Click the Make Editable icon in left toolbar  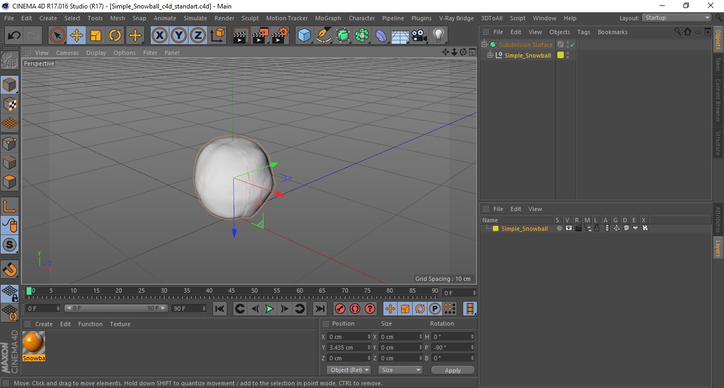(x=10, y=60)
